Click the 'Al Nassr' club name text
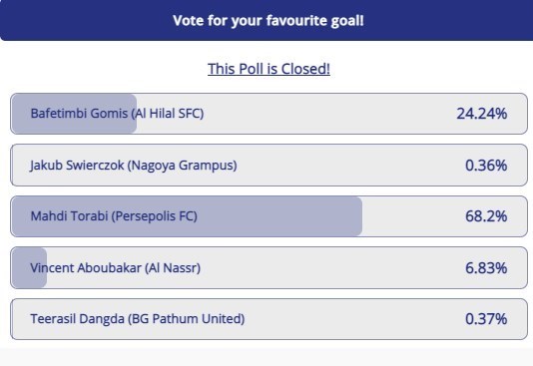The image size is (533, 366). (x=173, y=268)
